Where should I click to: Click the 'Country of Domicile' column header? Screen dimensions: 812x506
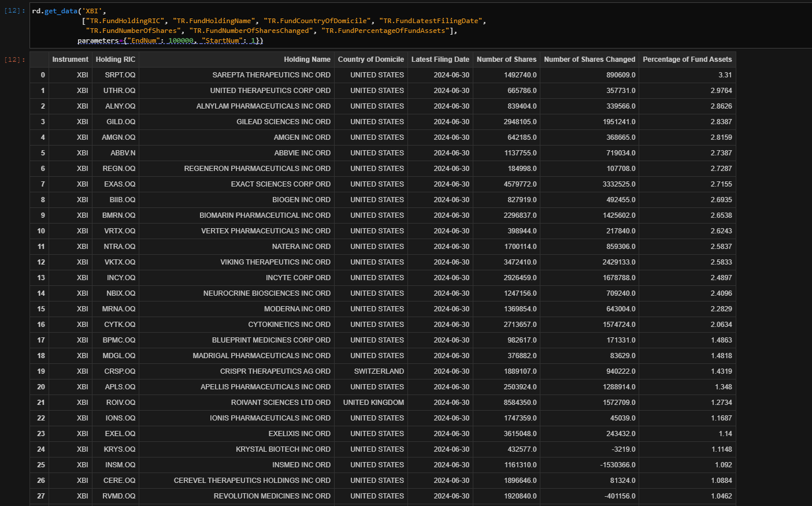point(371,59)
